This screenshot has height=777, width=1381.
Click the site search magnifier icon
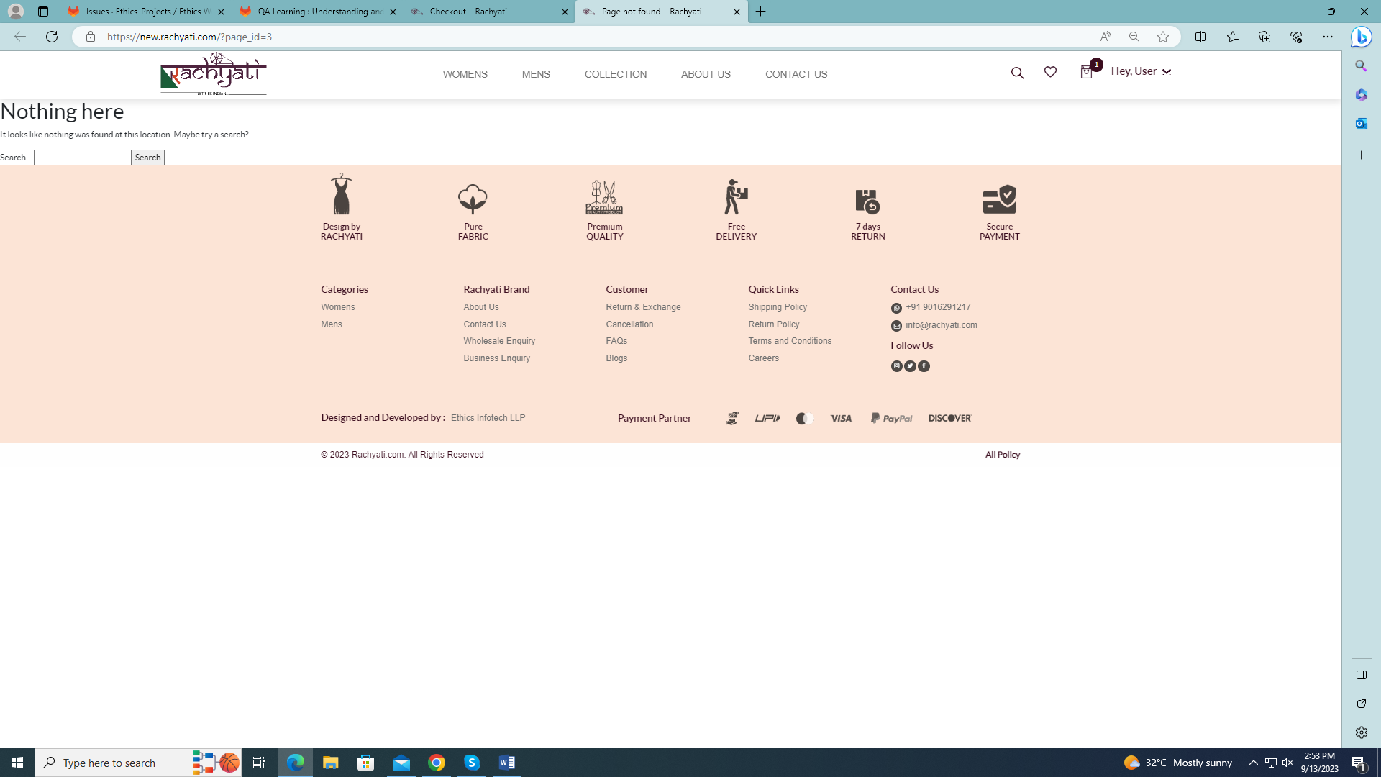click(1017, 73)
